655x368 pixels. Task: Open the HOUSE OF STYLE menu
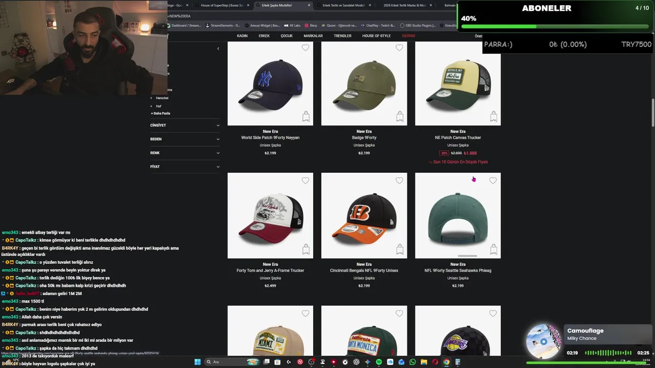[x=376, y=36]
